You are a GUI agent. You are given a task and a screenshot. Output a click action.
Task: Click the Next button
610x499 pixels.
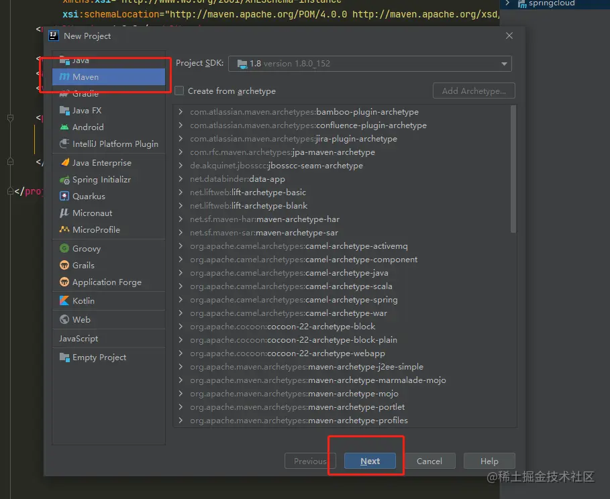pyautogui.click(x=370, y=461)
